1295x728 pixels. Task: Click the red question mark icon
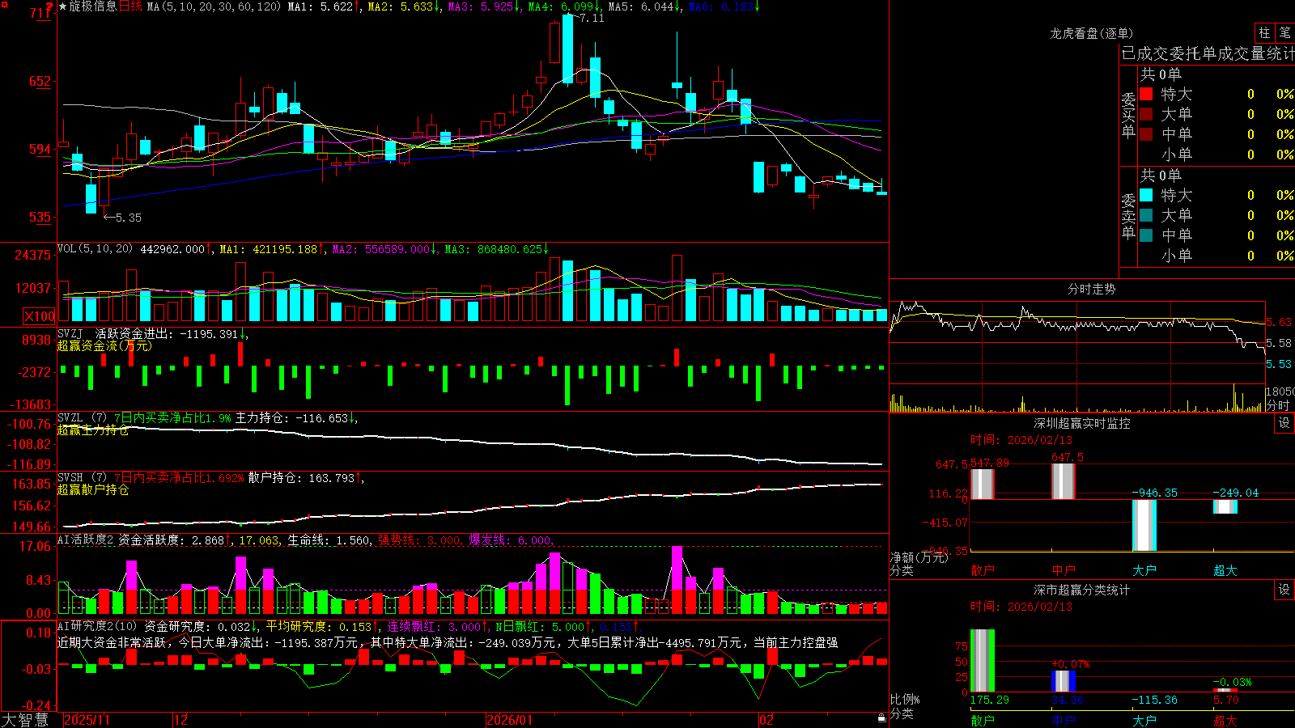[x=49, y=6]
